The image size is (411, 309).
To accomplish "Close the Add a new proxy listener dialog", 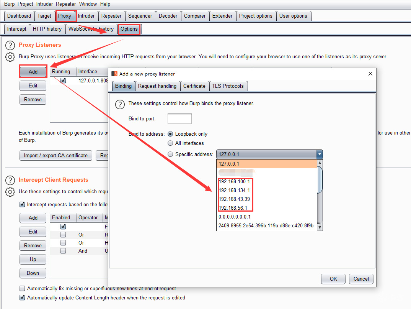I will (370, 74).
